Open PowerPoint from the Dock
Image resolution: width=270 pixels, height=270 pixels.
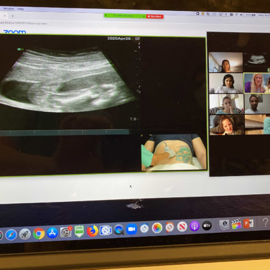point(248,224)
